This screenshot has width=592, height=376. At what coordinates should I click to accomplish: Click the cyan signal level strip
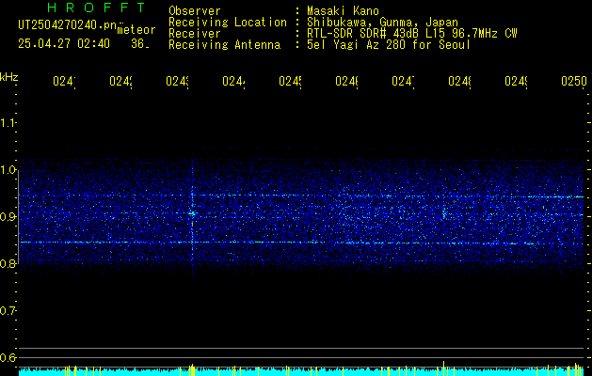click(x=301, y=371)
